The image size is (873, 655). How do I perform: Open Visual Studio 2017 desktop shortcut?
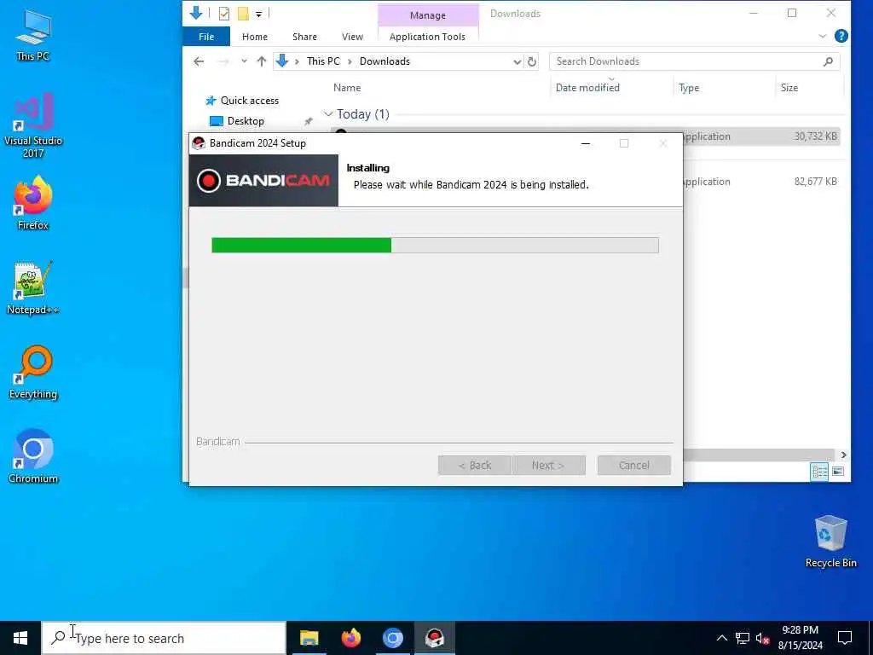coord(33,125)
